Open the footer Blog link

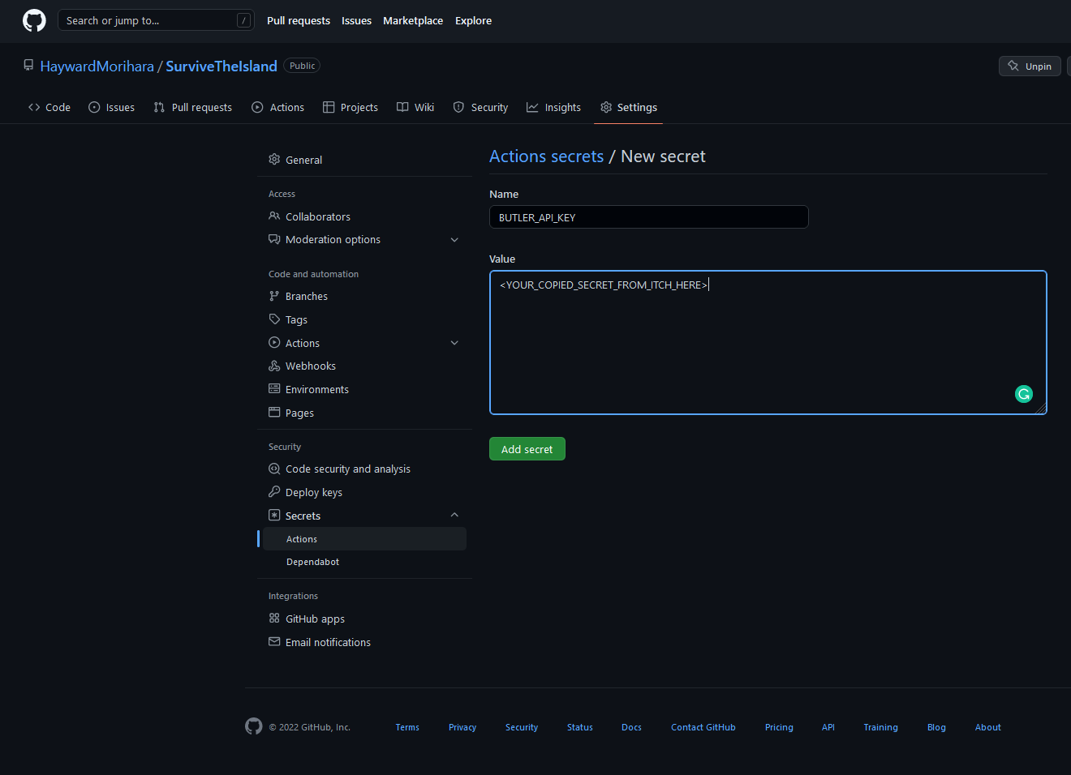936,727
